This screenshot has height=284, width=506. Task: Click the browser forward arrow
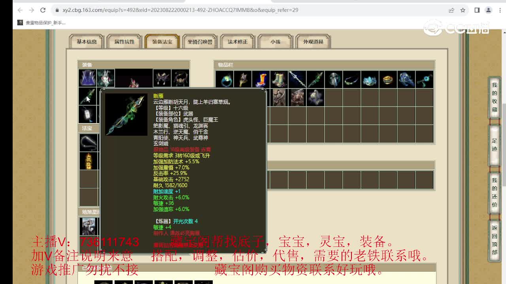coord(32,10)
